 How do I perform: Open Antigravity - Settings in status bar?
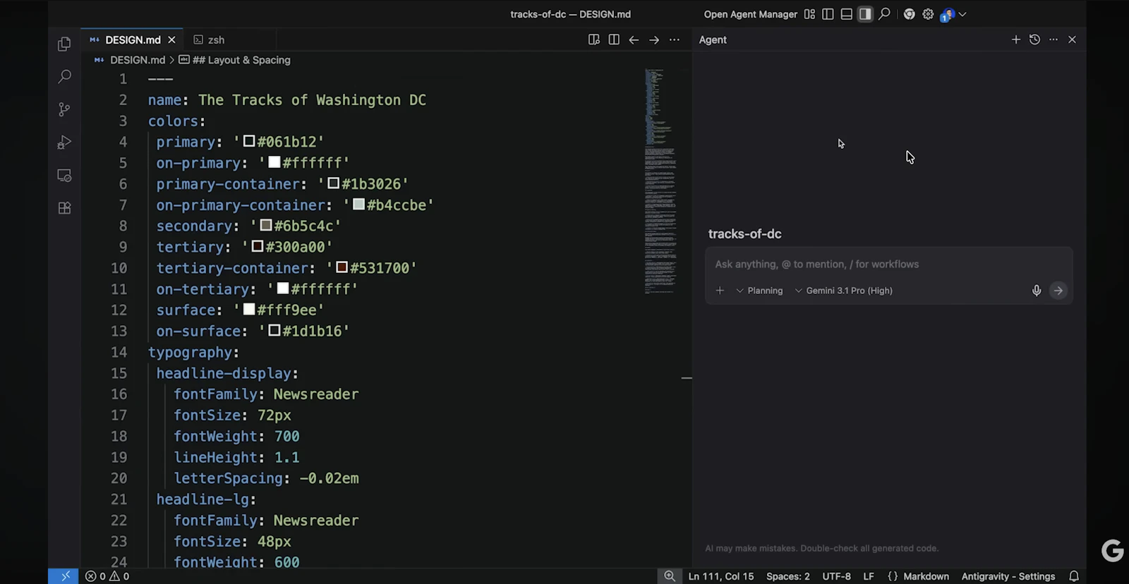coord(1008,576)
